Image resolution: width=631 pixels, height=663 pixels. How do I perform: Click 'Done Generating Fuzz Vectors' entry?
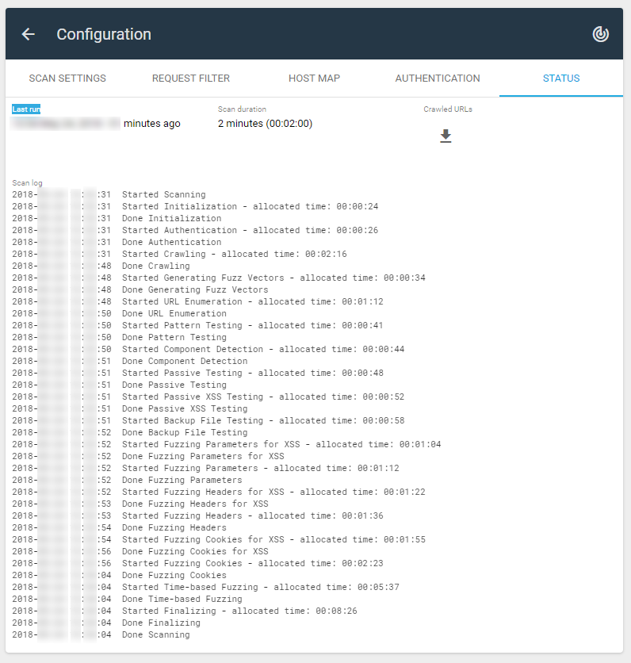(x=195, y=289)
